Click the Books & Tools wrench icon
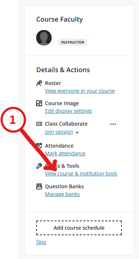This screenshot has height=259, width=139. tap(39, 166)
